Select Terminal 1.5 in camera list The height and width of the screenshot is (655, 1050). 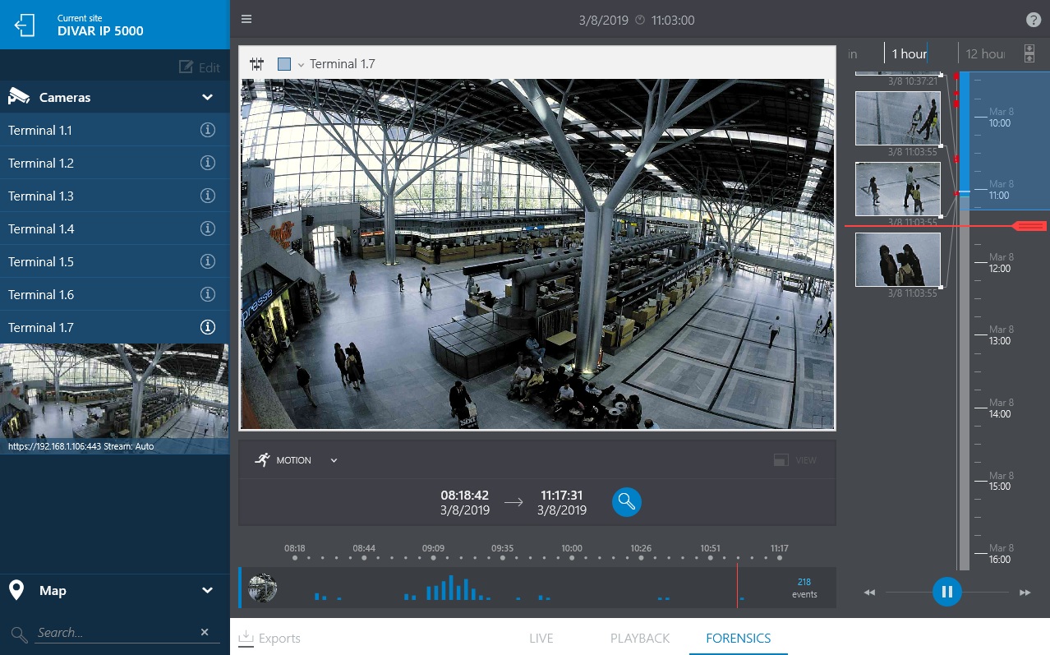(x=41, y=261)
